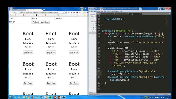Open File Explorer from taskbar
Screen dimensions: 176x99
click(x=24, y=97)
